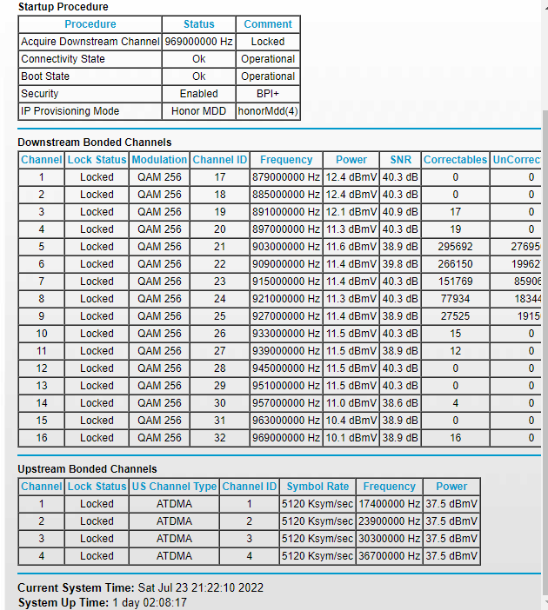Select upstream frequency 23900000 Hz
Screen dimensions: 548x610
pos(389,521)
